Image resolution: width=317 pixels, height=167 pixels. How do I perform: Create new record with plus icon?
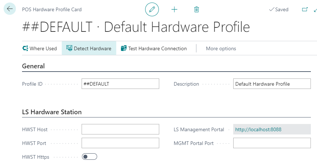click(x=174, y=9)
